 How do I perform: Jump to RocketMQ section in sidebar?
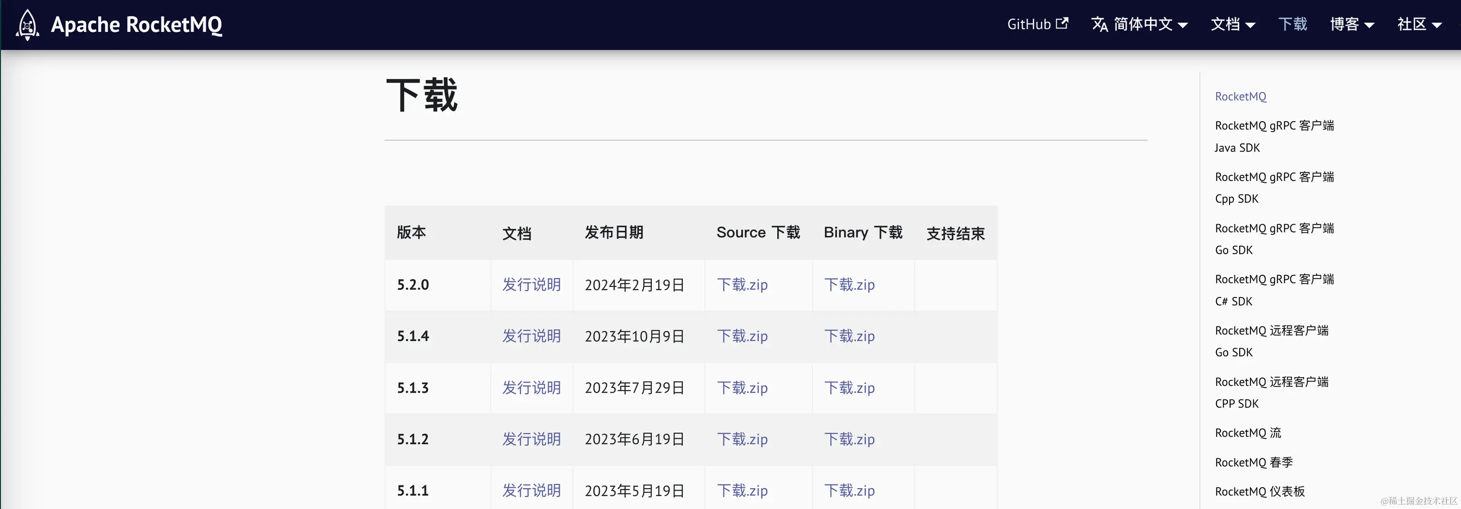[x=1240, y=97]
